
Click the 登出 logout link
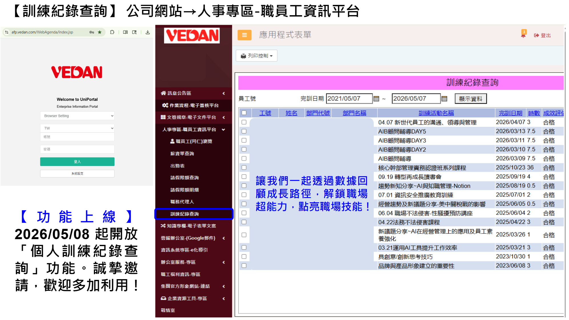coord(542,35)
